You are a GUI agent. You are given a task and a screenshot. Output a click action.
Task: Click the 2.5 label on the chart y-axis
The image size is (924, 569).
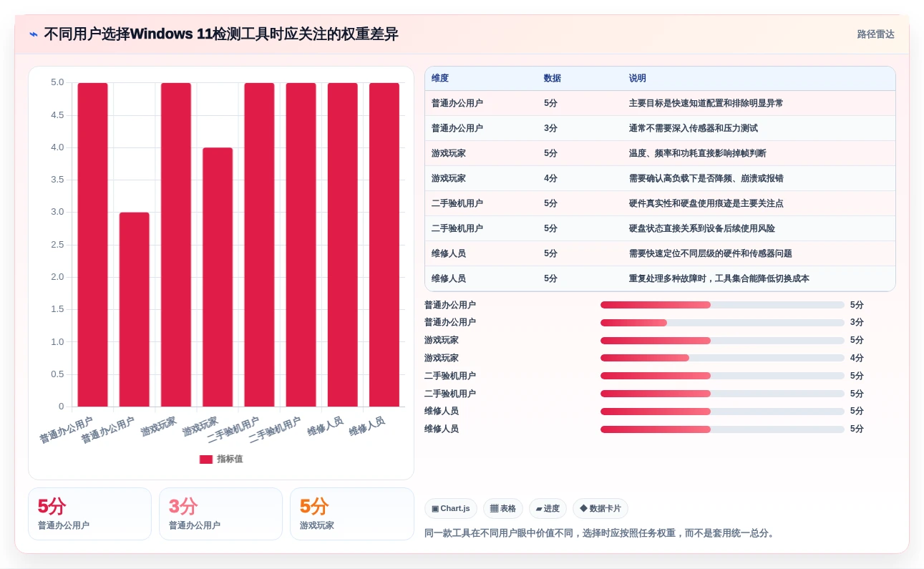[57, 245]
